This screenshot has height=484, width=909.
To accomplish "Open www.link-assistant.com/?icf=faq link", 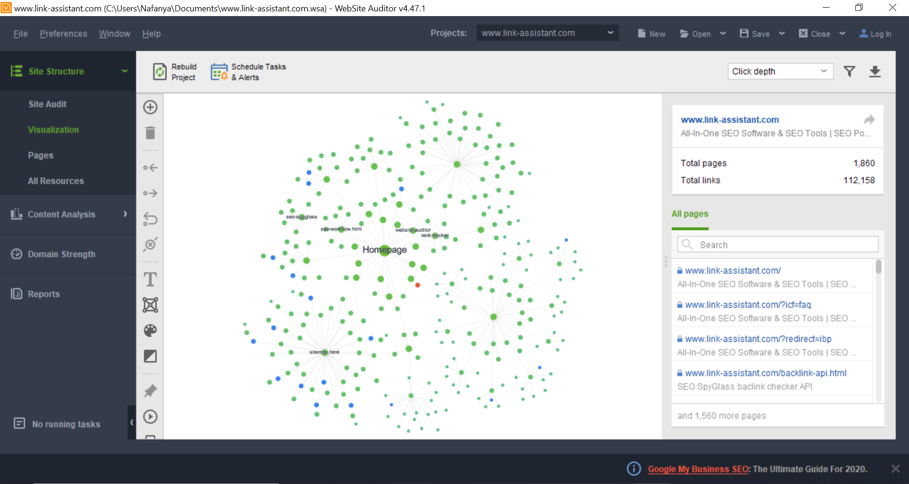I will click(748, 305).
